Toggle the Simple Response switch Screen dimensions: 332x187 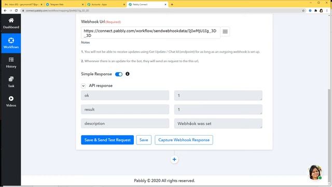tap(119, 74)
